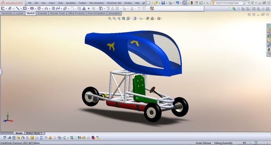Click the Text sketch tool icon
This screenshot has height=145, width=271.
(84, 8)
